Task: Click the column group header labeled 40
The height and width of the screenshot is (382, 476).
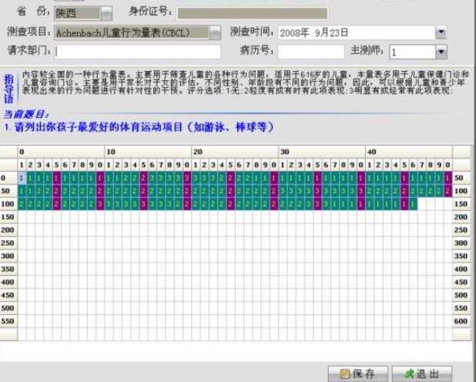Action: [x=371, y=152]
